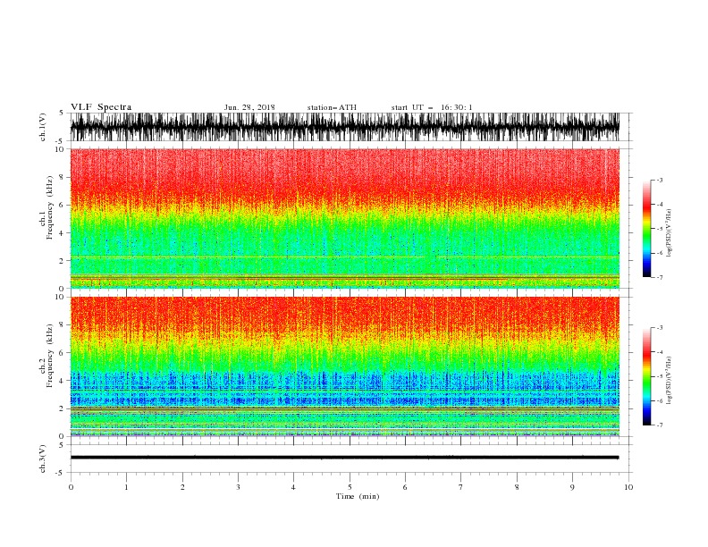The image size is (708, 547).
Task: Click time axis tick label "9"
Action: 572,487
